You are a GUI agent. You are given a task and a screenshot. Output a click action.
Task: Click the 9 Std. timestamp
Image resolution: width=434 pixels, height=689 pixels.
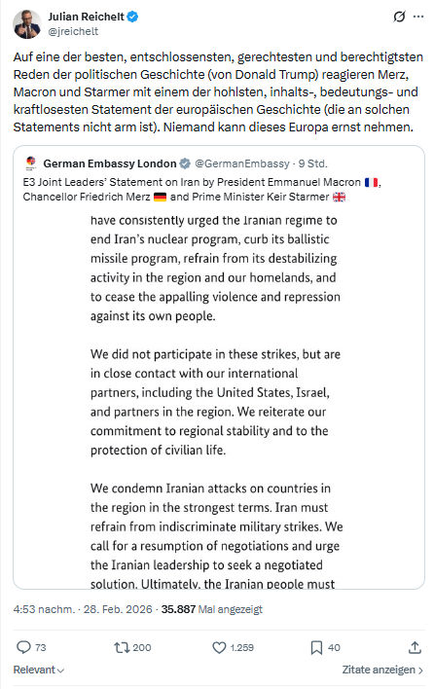click(x=312, y=163)
